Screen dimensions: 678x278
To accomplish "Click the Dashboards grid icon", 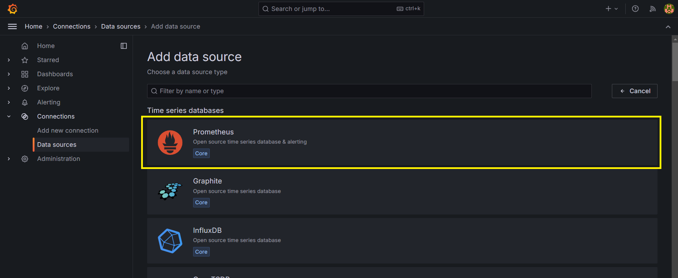I will (x=25, y=74).
